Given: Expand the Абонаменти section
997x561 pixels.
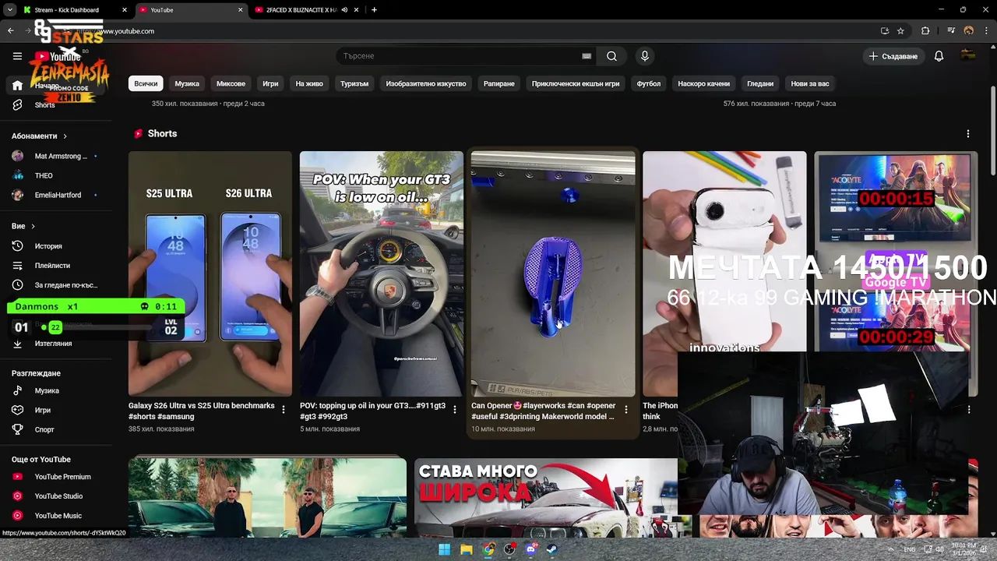Looking at the screenshot, I should pyautogui.click(x=39, y=136).
